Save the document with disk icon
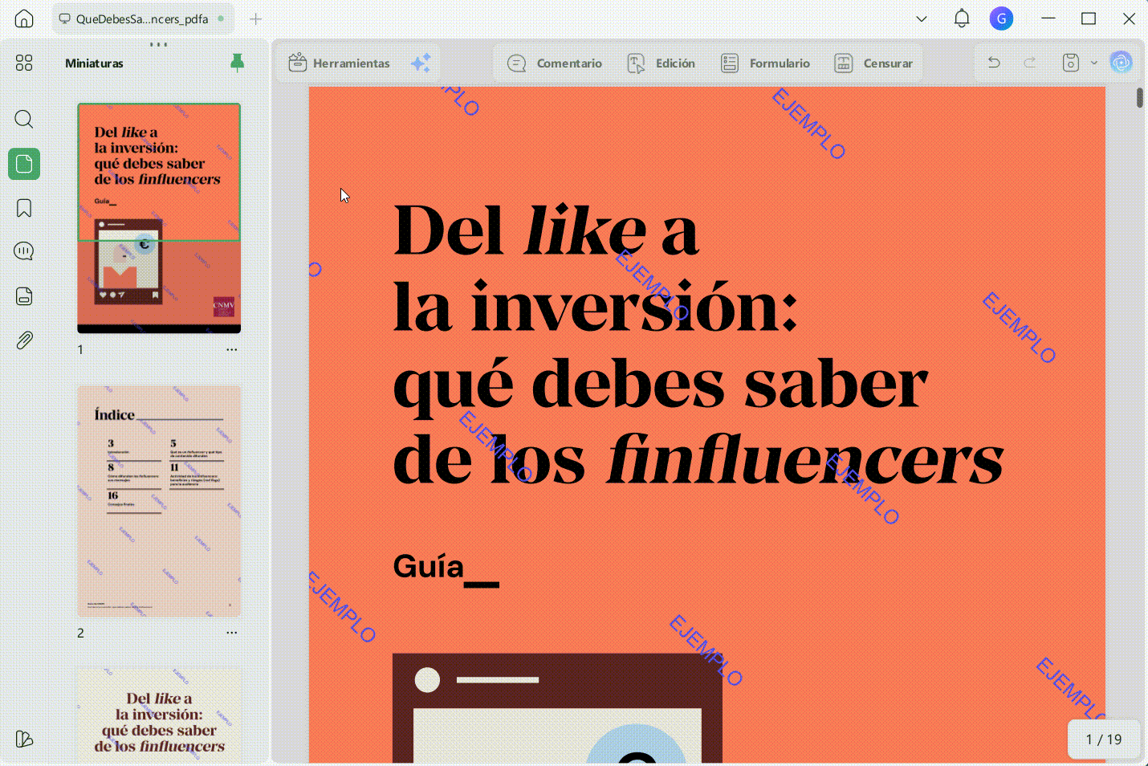The width and height of the screenshot is (1148, 766). [1071, 63]
